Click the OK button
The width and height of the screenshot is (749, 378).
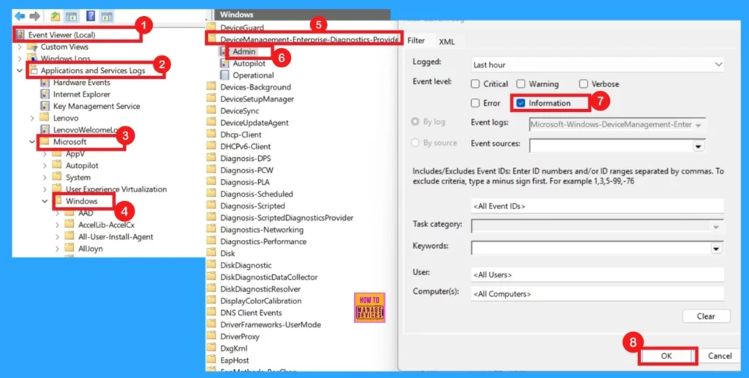(666, 356)
